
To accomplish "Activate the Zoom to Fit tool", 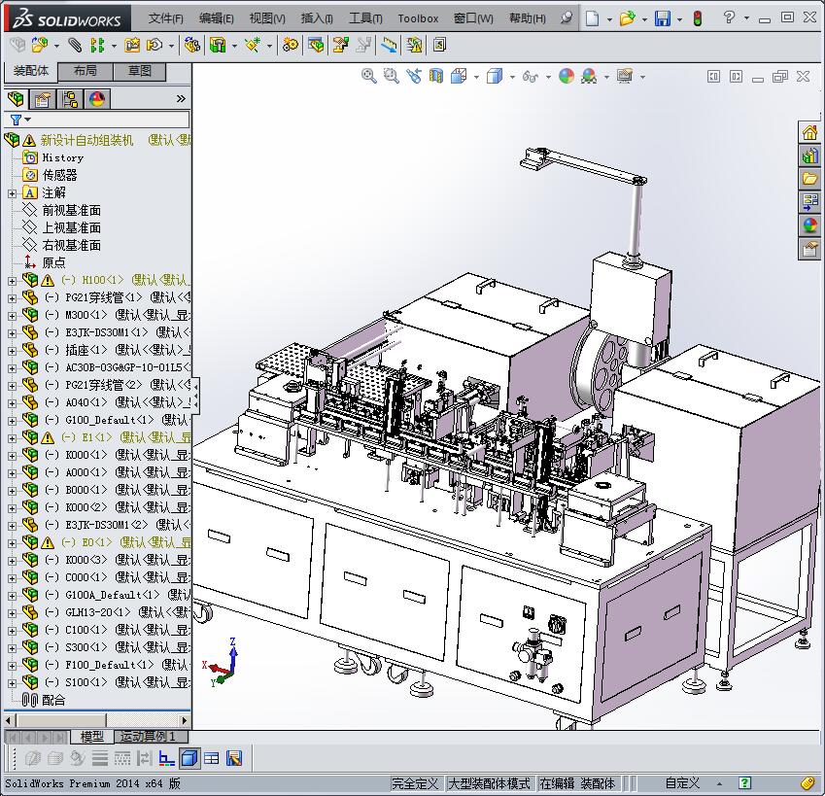I will (369, 76).
